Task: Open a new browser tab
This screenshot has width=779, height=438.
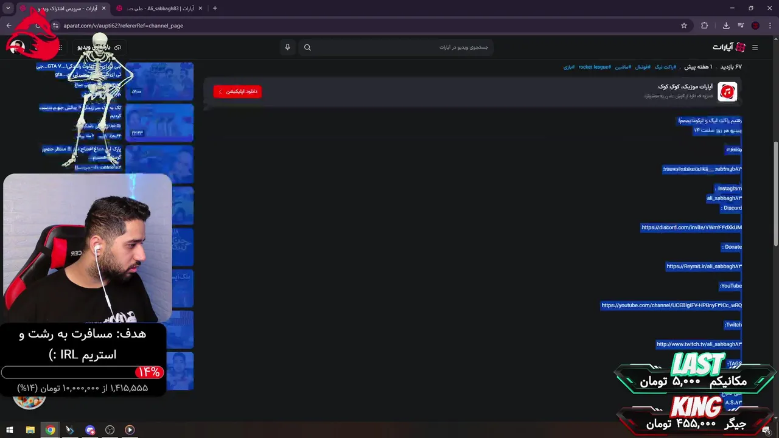Action: [215, 9]
